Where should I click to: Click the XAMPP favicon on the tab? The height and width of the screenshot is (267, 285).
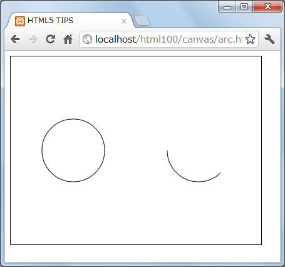pyautogui.click(x=20, y=21)
